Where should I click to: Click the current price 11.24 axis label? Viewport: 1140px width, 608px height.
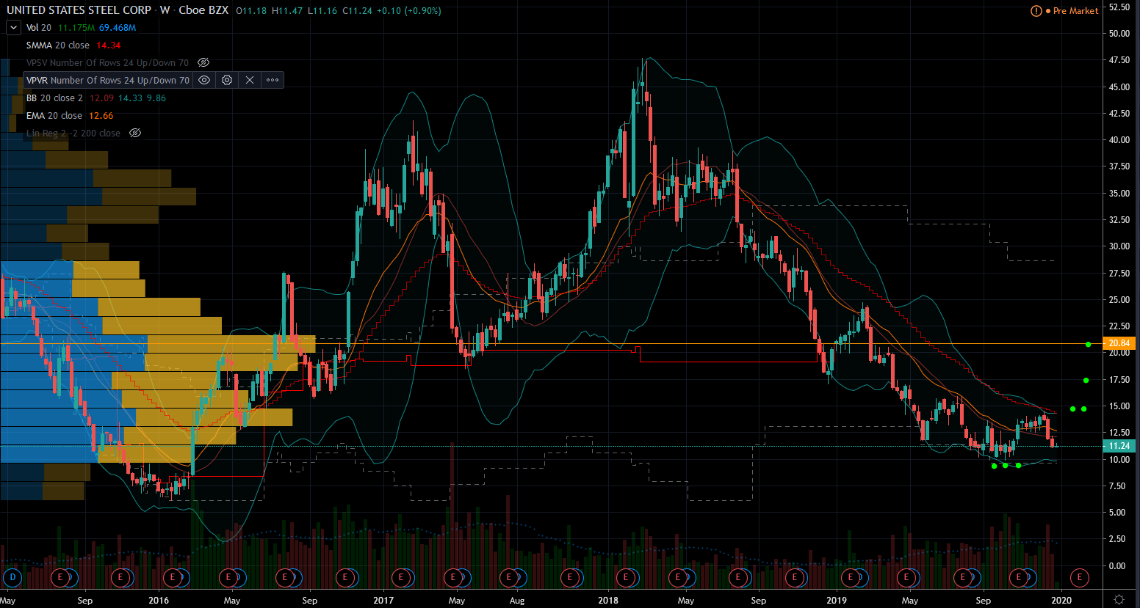coord(1119,446)
